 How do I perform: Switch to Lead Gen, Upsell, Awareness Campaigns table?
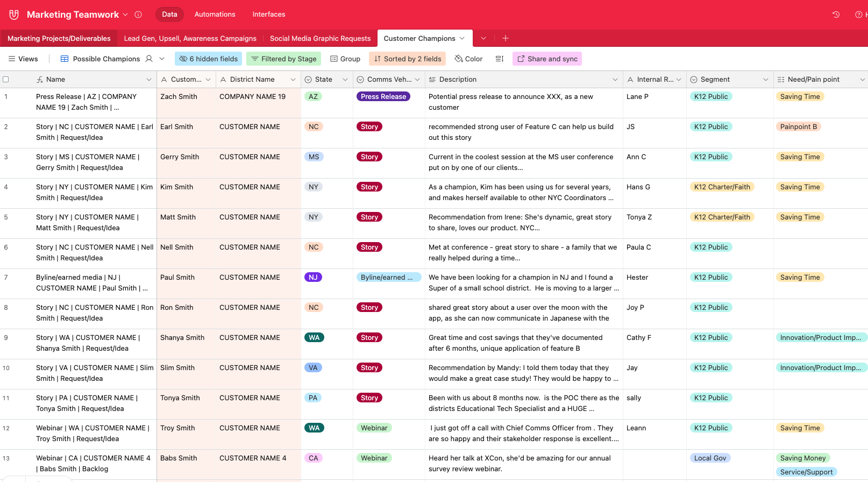190,38
